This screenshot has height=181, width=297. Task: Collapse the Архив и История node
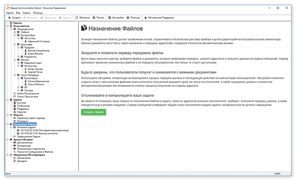point(7,140)
